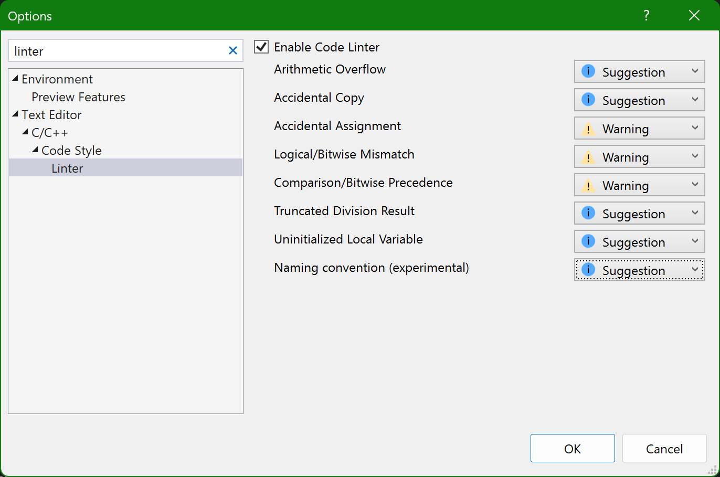720x477 pixels.
Task: Click the info icon for Naming convention
Action: pyautogui.click(x=588, y=270)
